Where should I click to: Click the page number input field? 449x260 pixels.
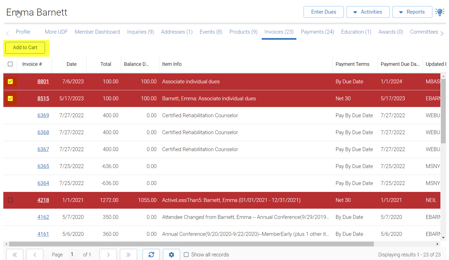(74, 254)
